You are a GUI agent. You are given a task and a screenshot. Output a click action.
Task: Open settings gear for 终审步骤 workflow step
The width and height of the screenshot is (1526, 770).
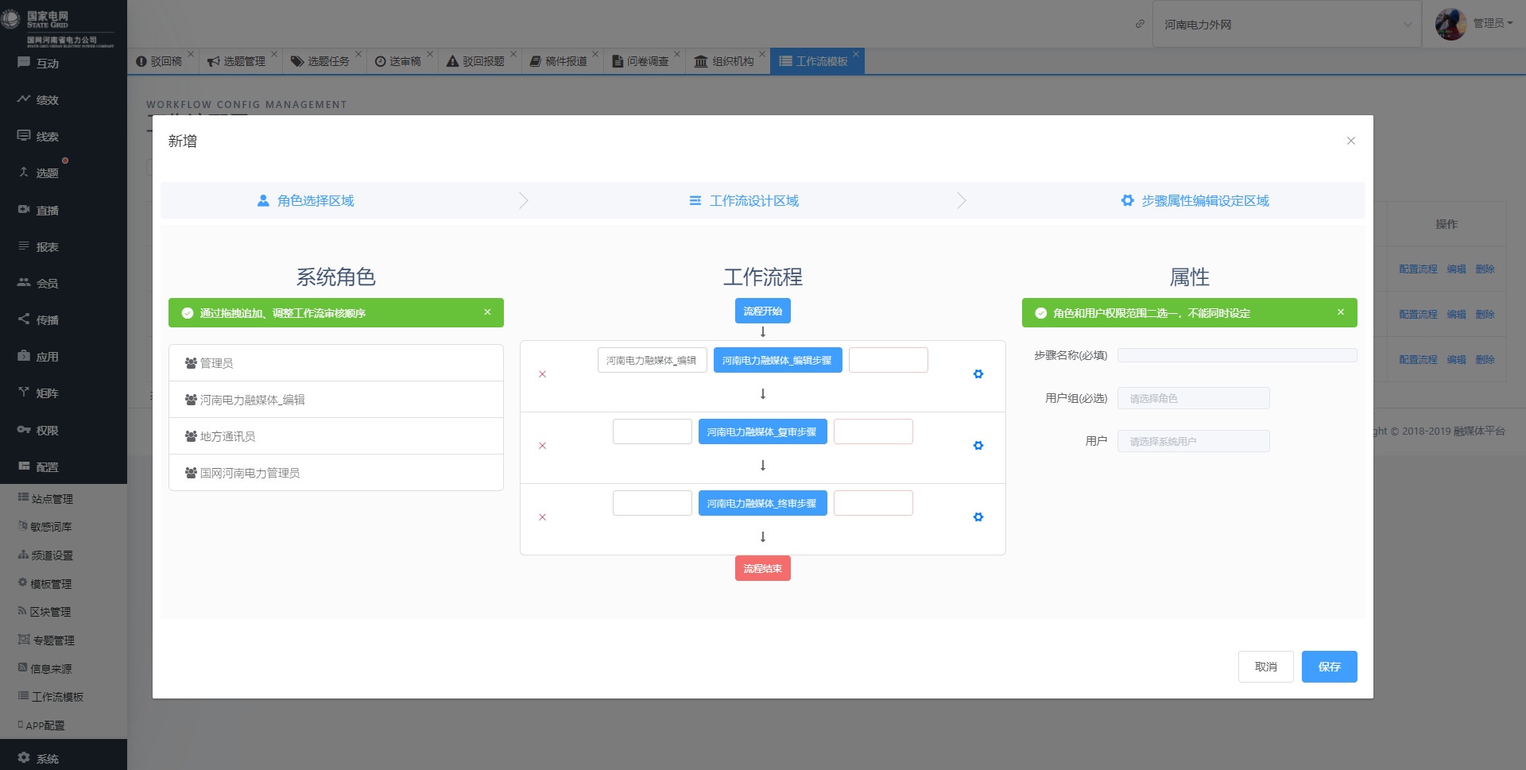click(x=978, y=517)
